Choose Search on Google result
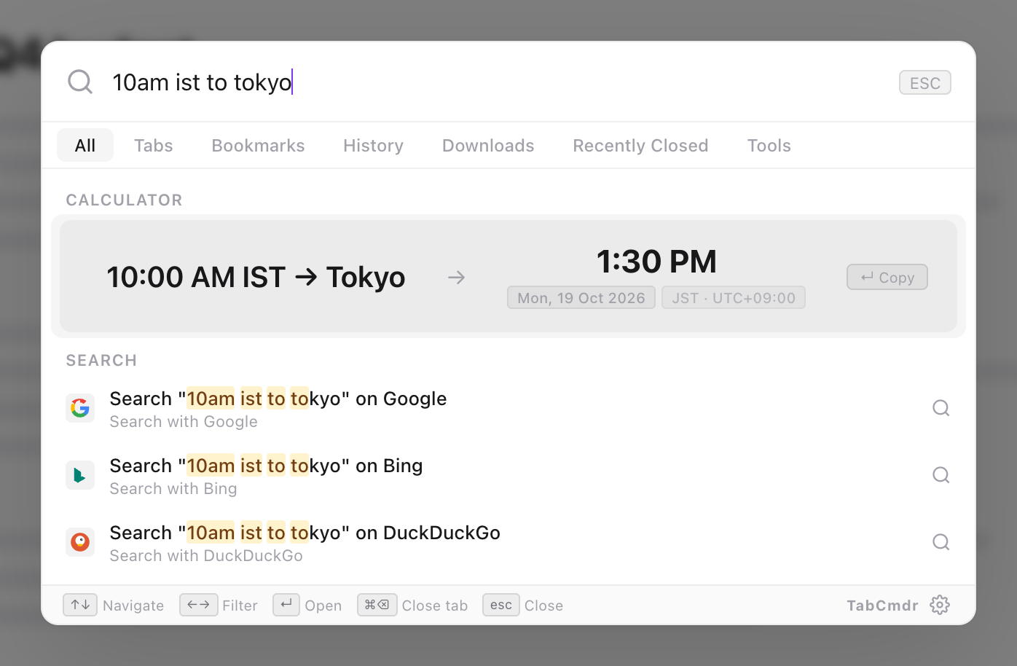The height and width of the screenshot is (666, 1017). point(509,409)
